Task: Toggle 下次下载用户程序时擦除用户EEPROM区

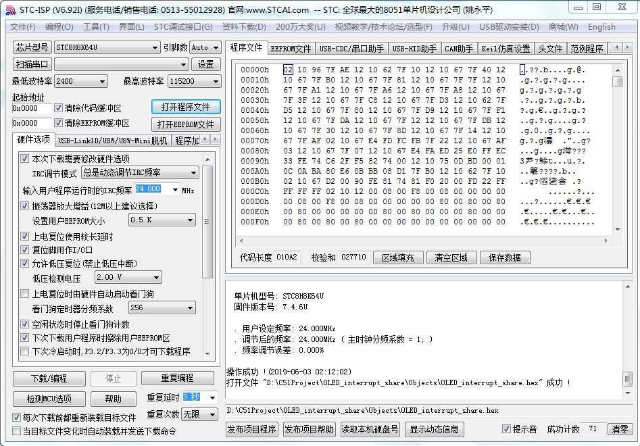Action: [24, 338]
